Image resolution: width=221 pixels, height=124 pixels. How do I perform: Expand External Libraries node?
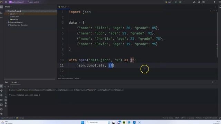point(6,22)
